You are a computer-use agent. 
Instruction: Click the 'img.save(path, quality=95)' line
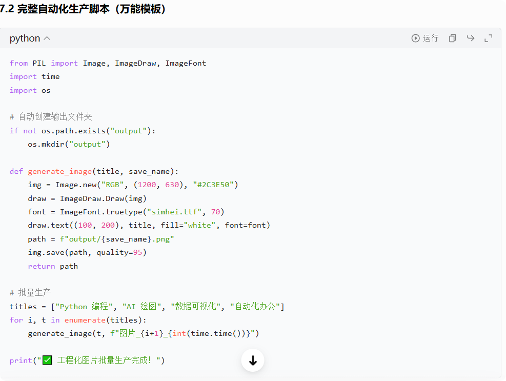click(x=87, y=252)
